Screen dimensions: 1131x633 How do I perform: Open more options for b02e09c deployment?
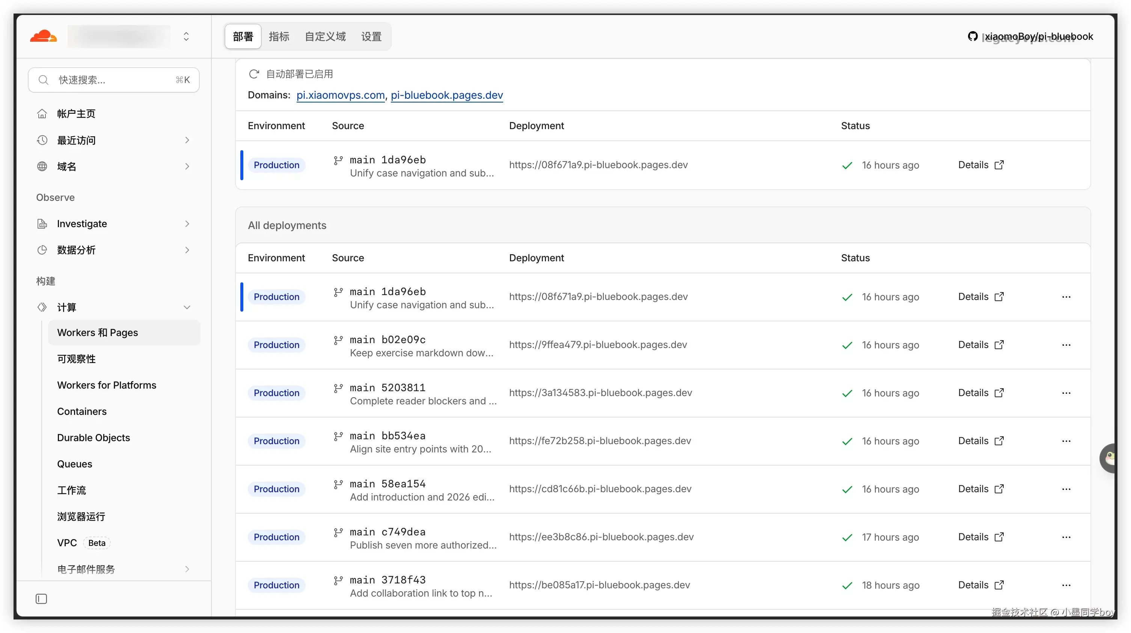1066,345
